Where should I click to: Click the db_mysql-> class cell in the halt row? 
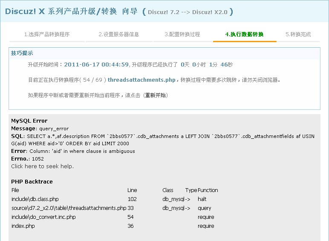point(176,199)
